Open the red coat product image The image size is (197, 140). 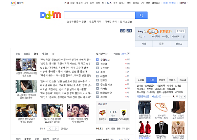[x=144, y=128]
